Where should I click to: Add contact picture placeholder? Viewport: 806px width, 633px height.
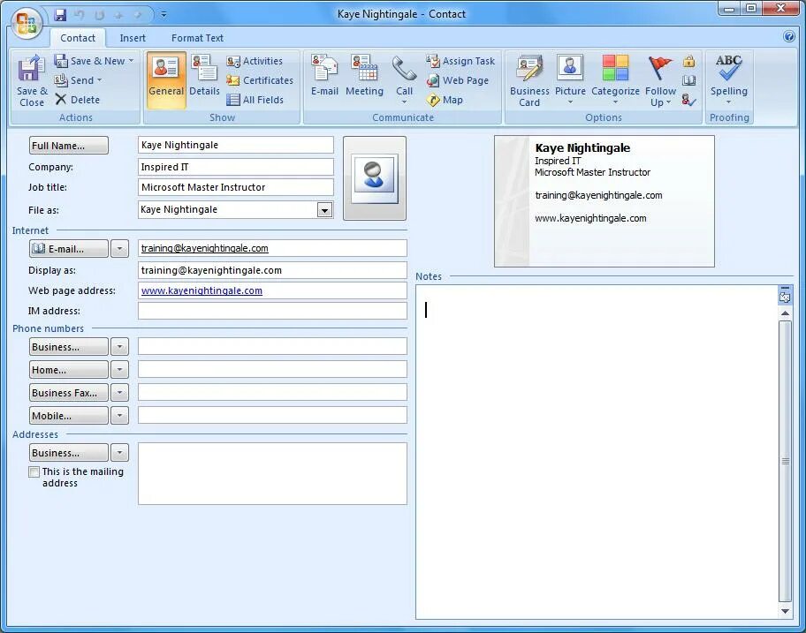(374, 177)
